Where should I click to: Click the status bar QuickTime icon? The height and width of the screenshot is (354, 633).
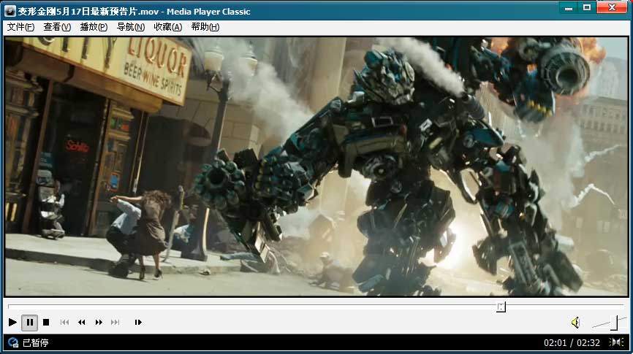13,342
